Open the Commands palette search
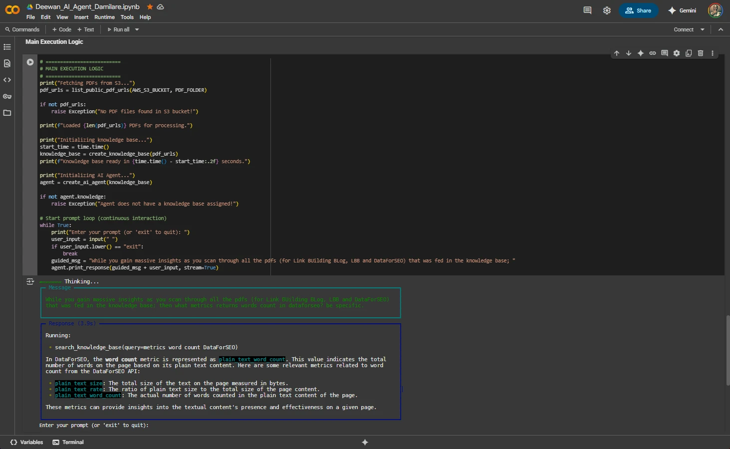730x449 pixels. 22,29
